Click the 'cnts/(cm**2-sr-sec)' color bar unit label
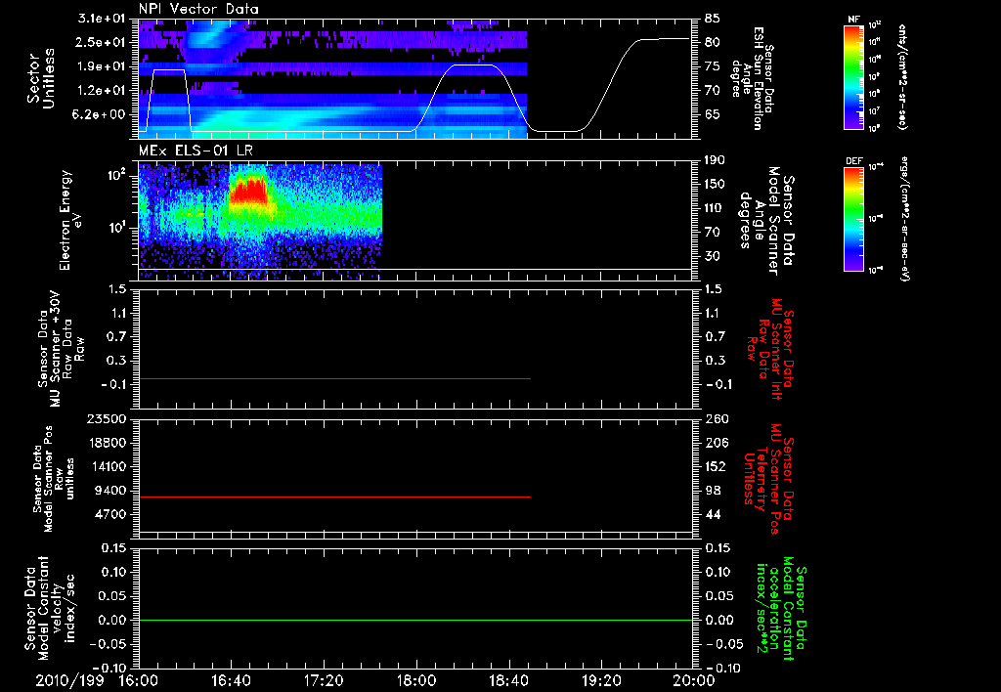1001x692 pixels. pyautogui.click(x=902, y=76)
